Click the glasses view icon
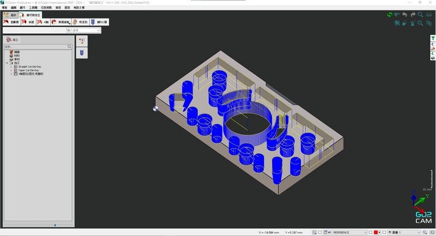This screenshot has height=236, width=436. 429,15
